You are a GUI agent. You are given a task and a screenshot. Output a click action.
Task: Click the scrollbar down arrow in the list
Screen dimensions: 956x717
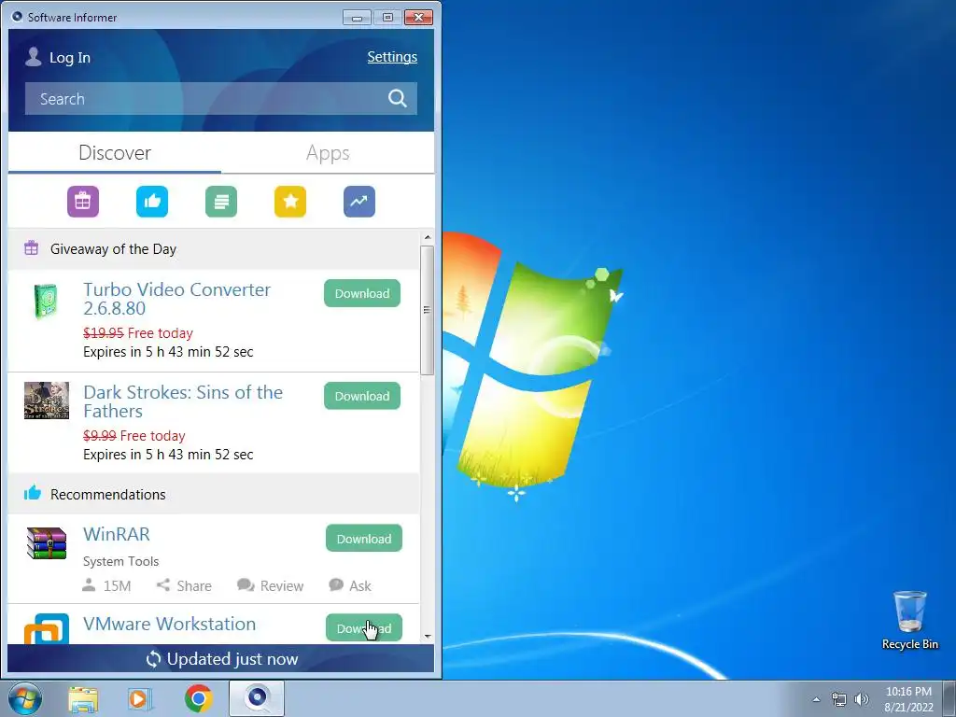tap(428, 636)
